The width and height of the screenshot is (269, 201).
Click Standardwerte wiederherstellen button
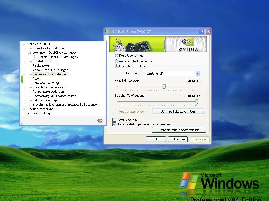click(179, 130)
